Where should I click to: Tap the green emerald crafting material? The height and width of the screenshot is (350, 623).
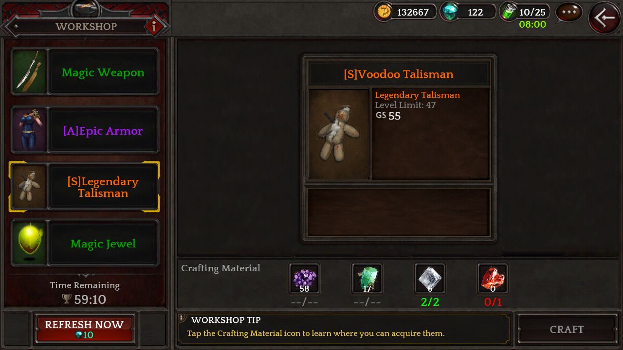367,279
